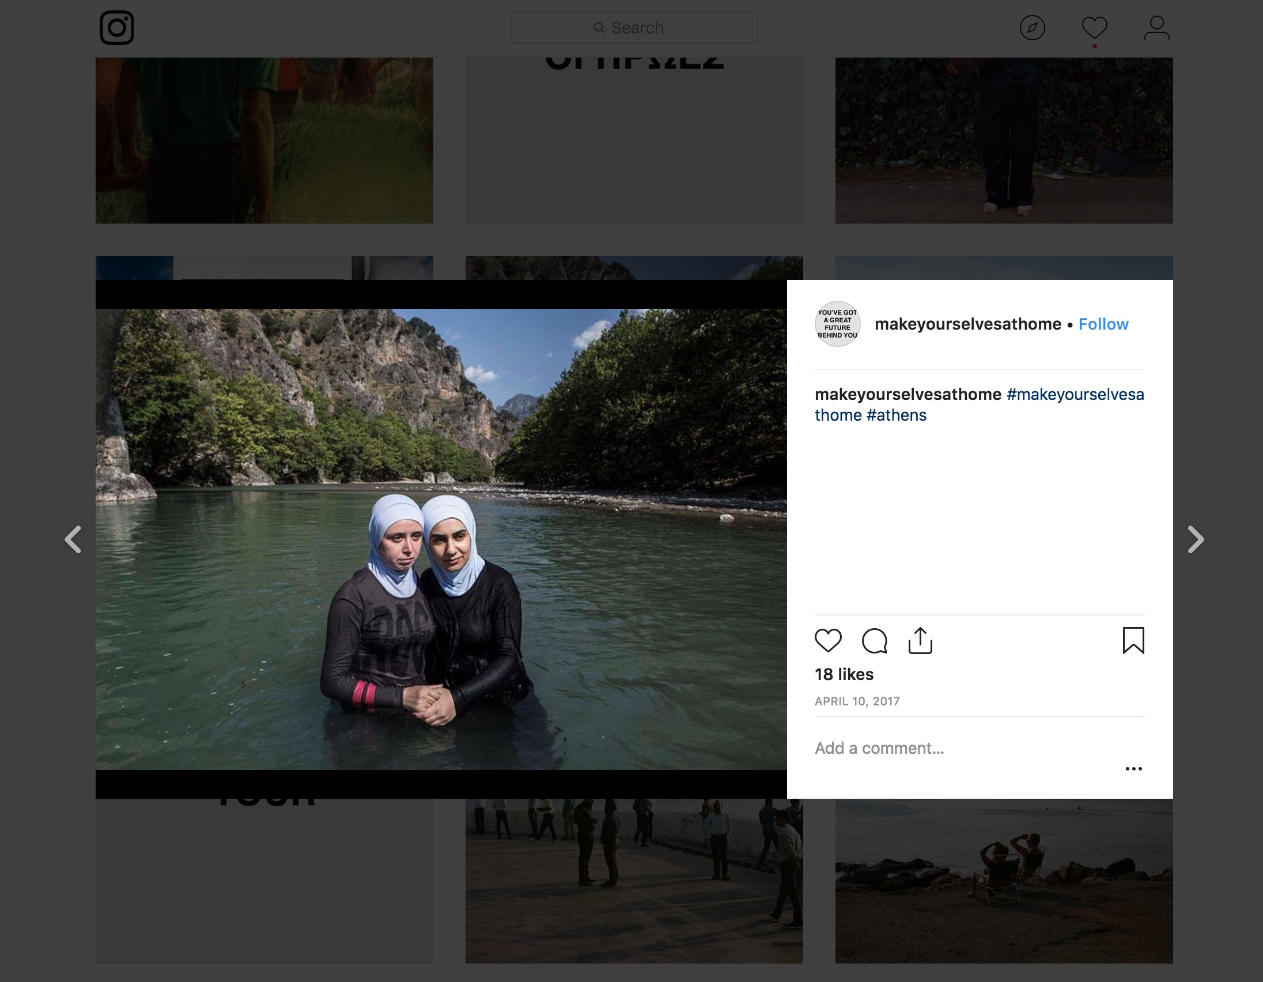Image resolution: width=1263 pixels, height=982 pixels.
Task: Share the post with the share icon
Action: click(920, 640)
